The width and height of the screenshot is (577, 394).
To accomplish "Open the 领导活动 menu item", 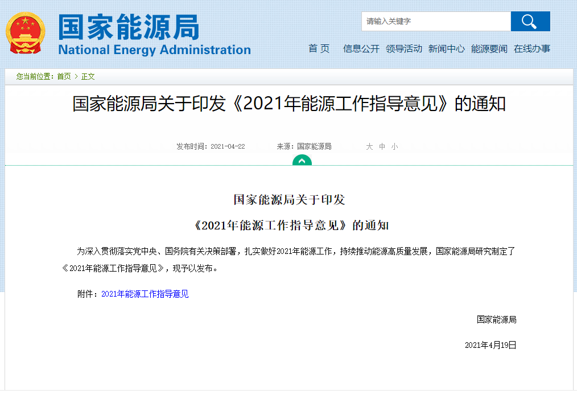I will click(403, 48).
